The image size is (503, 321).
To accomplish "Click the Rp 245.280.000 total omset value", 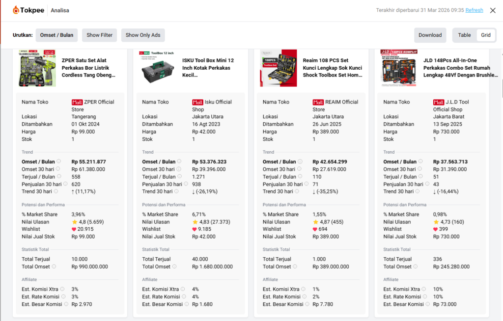I will 451,267.
